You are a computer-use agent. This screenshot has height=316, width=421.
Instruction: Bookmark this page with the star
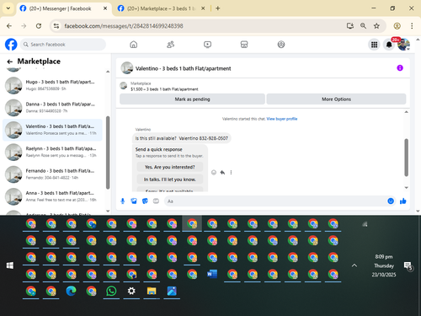coord(376,26)
